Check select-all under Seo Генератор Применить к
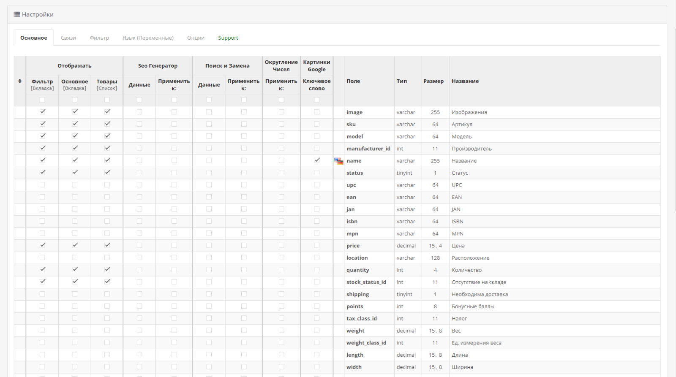The width and height of the screenshot is (676, 377). pos(174,100)
